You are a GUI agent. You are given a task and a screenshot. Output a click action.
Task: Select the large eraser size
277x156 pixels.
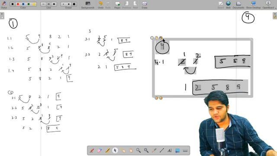coord(74,4)
